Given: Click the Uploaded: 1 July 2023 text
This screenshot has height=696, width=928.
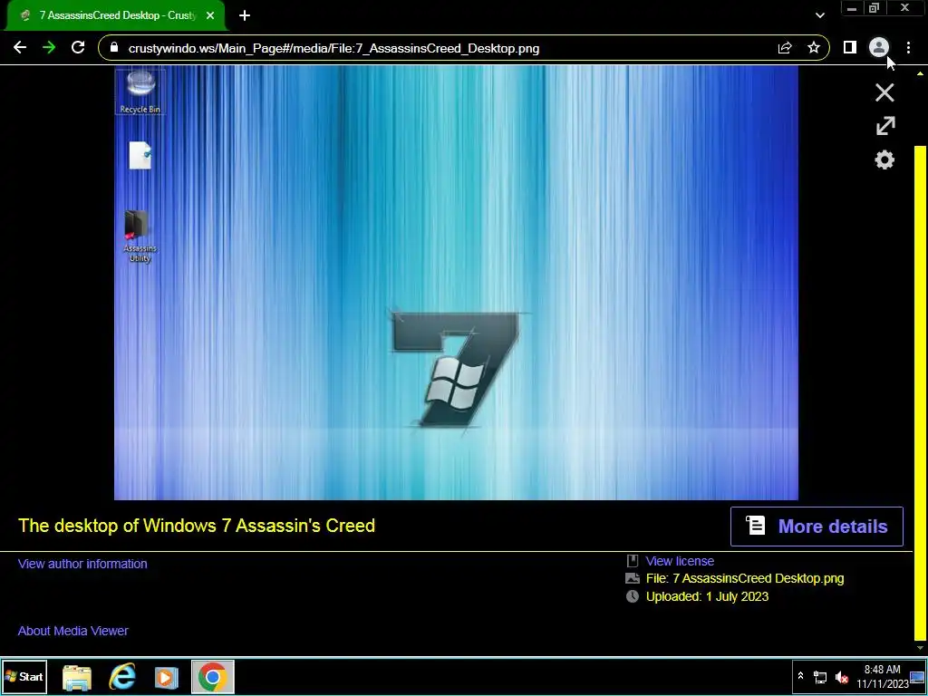Looking at the screenshot, I should point(707,596).
